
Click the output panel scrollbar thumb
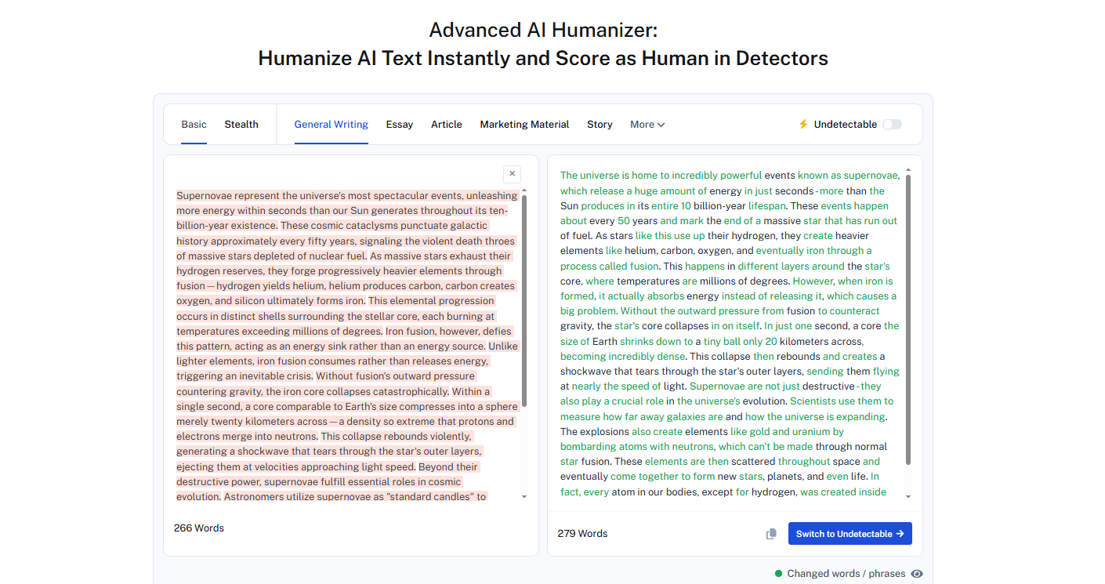(x=908, y=320)
